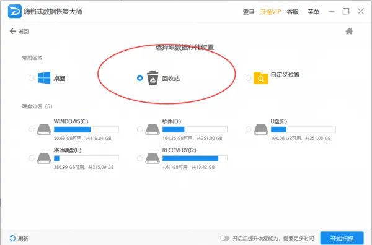Select the 自定义位置 radio button
372x245 pixels.
[x=248, y=78]
